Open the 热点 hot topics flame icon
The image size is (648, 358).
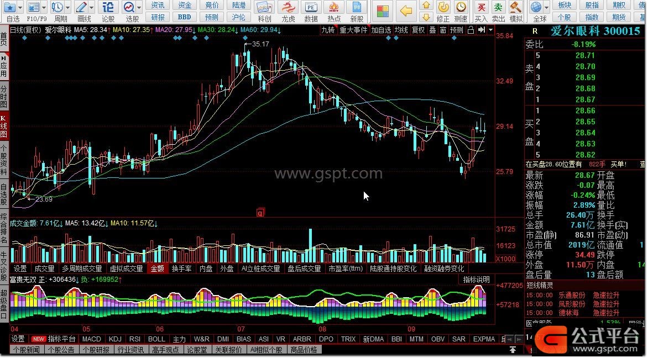334,7
